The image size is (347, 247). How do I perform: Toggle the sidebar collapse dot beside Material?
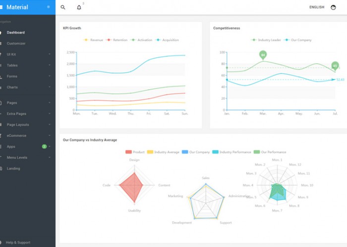[x=49, y=7]
